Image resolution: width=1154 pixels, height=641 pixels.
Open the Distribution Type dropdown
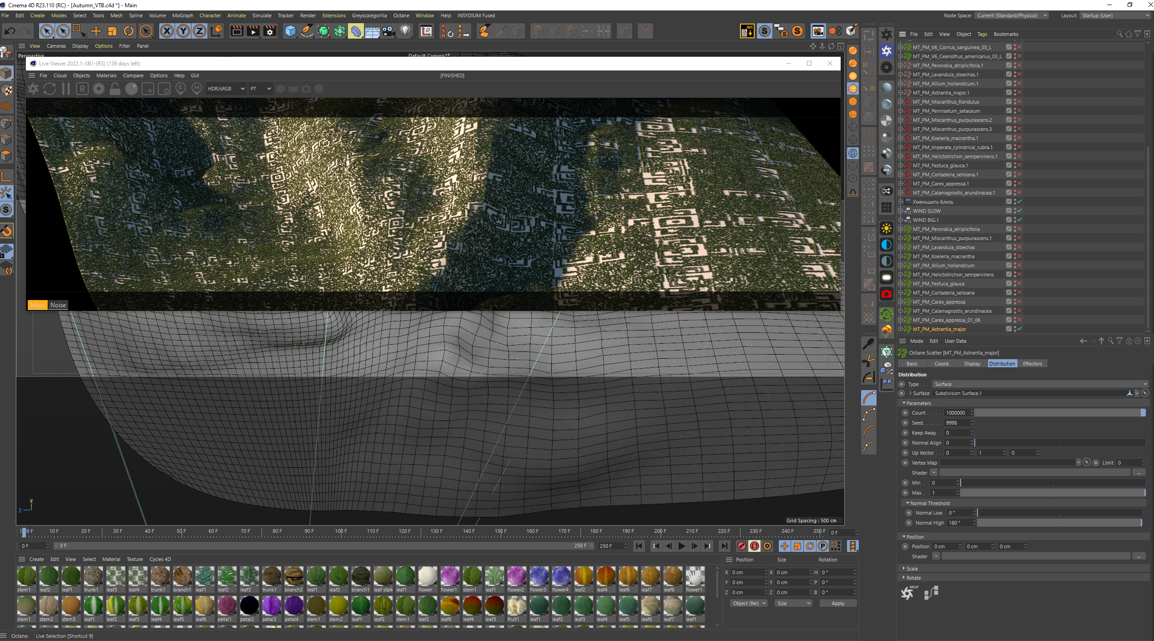point(1039,384)
